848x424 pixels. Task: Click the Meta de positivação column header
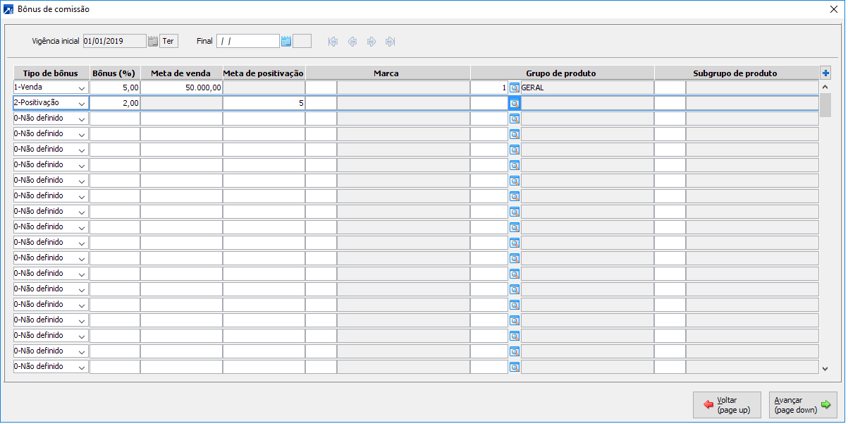pyautogui.click(x=264, y=73)
